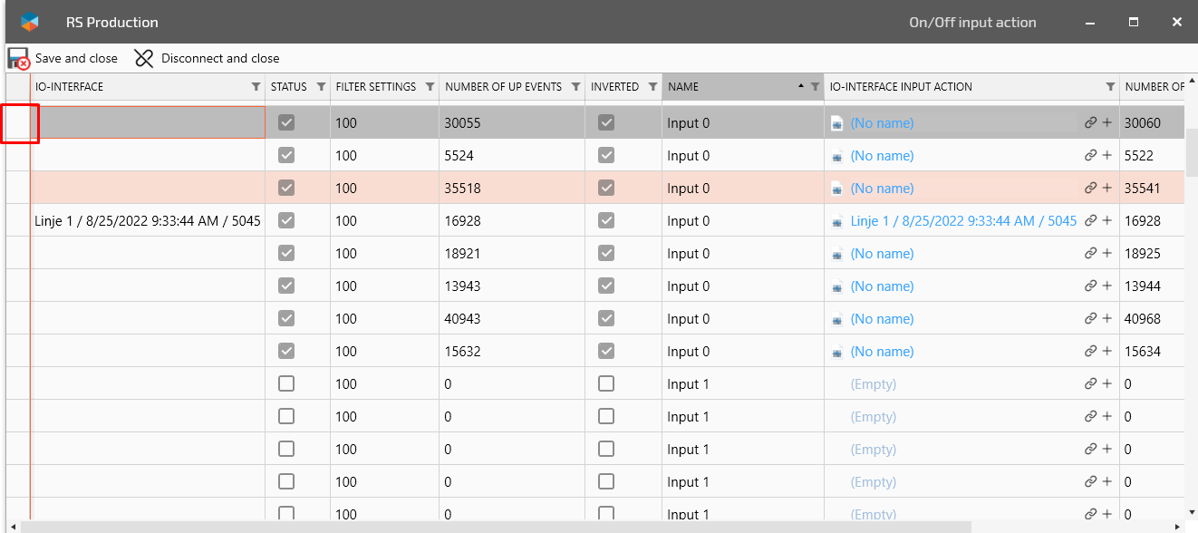Open filter for IO-Interface column
Image resolution: width=1198 pixels, height=533 pixels.
point(256,87)
